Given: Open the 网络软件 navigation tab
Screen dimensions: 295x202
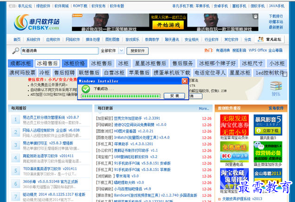Looking at the screenshot, I should (x=73, y=40).
